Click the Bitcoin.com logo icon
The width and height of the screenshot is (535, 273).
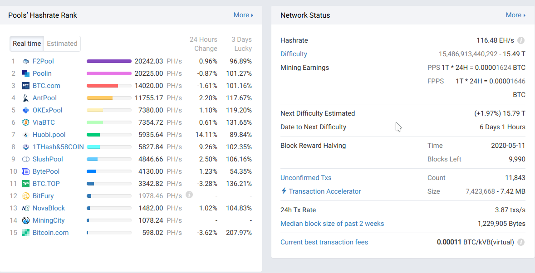(x=26, y=233)
